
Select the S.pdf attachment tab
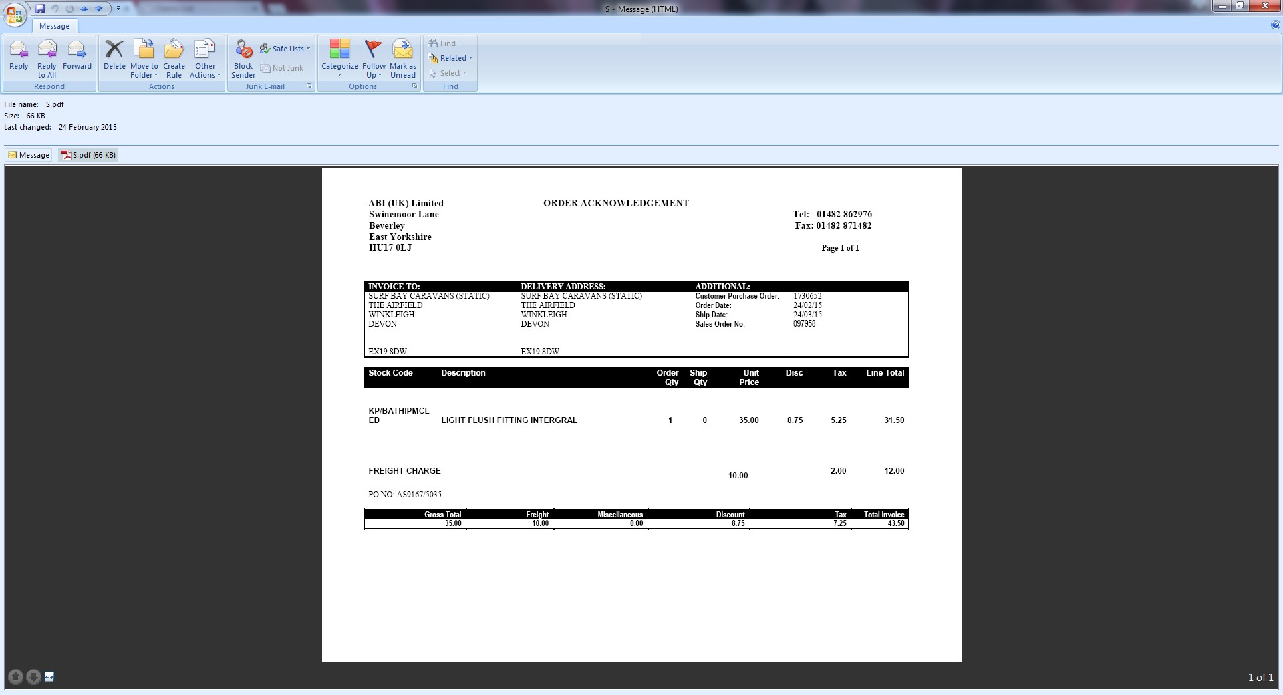tap(88, 155)
